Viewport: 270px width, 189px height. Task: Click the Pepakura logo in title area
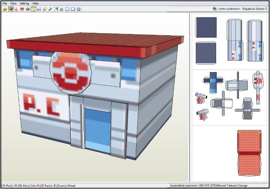tap(214, 9)
